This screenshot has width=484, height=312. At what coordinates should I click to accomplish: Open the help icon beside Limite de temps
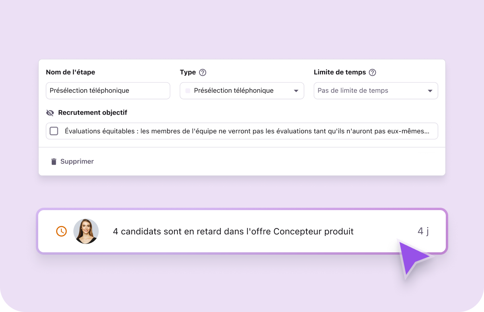pos(373,72)
